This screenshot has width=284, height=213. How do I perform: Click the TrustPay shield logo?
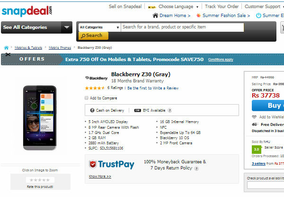93,164
